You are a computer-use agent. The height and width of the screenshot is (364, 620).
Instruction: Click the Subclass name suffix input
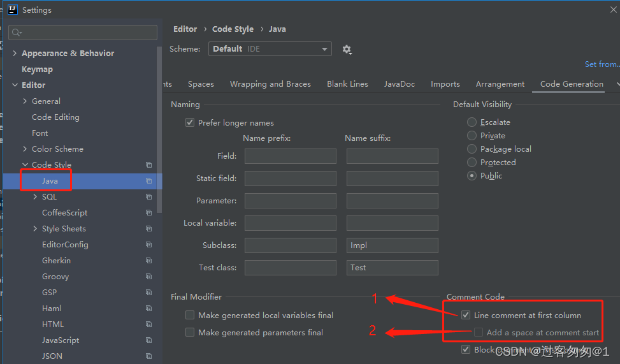393,245
